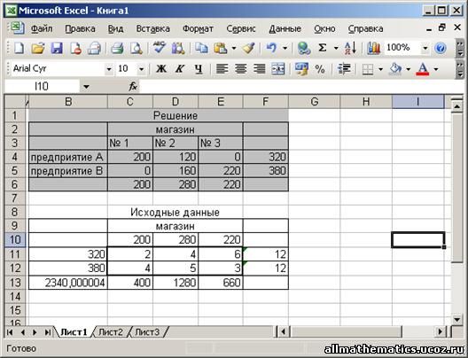Select column G header
Image resolution: width=468 pixels, height=358 pixels.
[315, 102]
